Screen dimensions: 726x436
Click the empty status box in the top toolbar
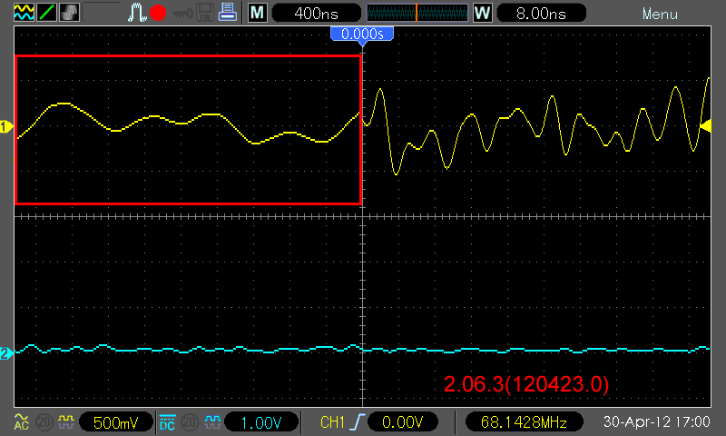tap(102, 13)
